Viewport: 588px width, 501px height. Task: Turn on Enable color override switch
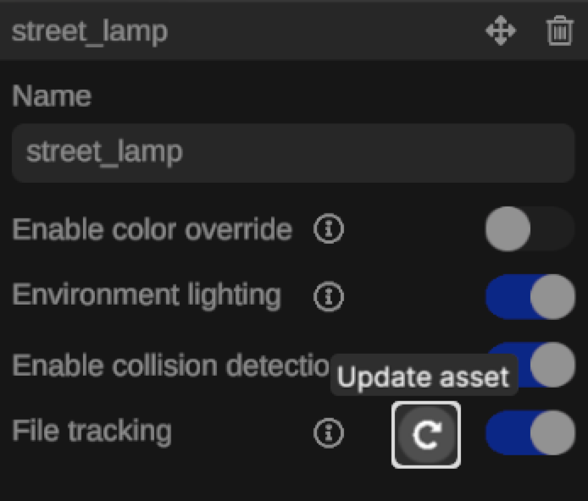click(530, 228)
